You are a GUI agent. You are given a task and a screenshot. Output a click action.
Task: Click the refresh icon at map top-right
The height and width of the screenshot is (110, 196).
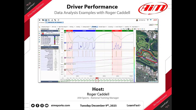coord(157,29)
